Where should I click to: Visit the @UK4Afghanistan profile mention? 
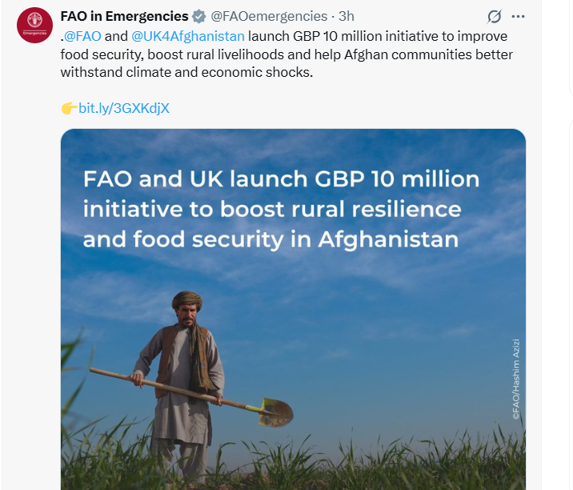188,36
